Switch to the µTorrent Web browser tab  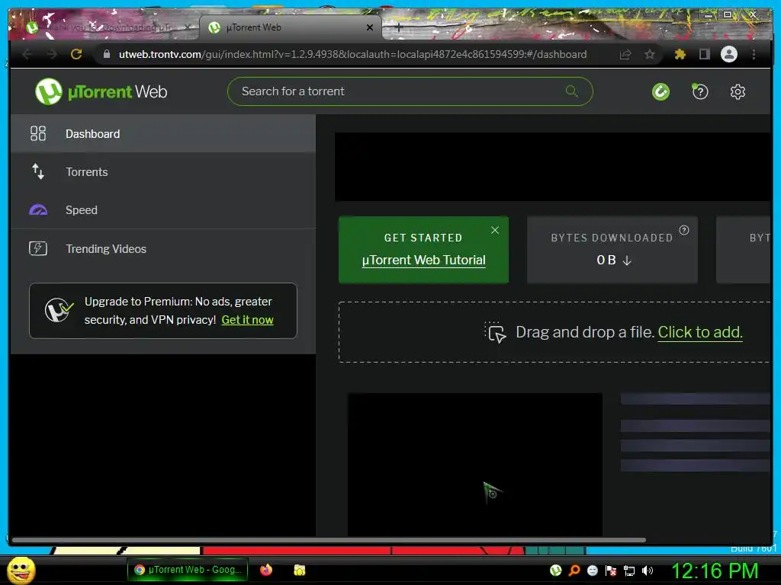pyautogui.click(x=291, y=27)
